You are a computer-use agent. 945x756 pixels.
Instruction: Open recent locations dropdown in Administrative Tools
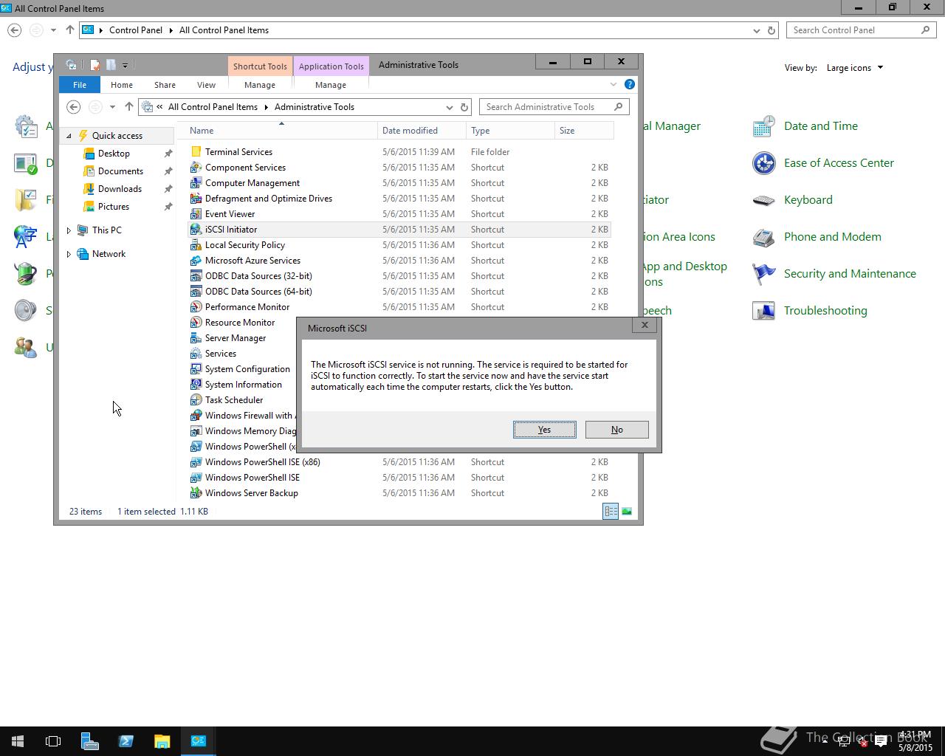[x=112, y=107]
